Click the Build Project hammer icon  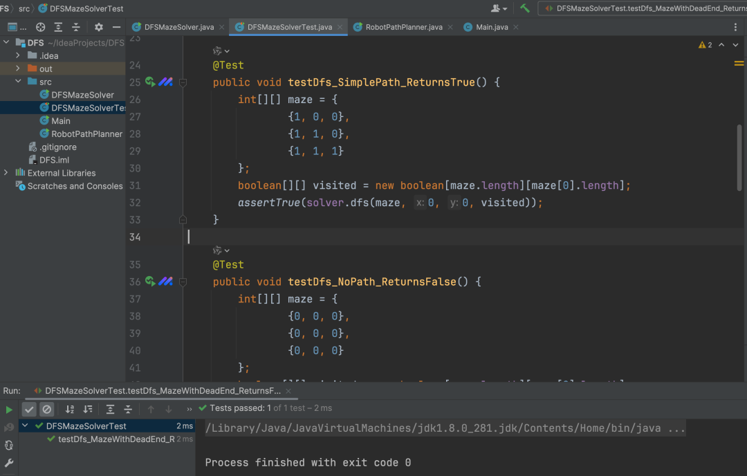[x=525, y=8]
